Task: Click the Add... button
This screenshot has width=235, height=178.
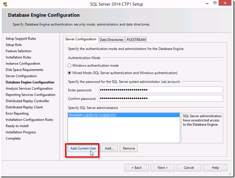Action: coord(109,149)
